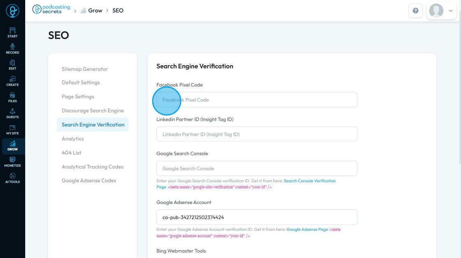
Task: Go to the Edit section
Action: (x=12, y=65)
